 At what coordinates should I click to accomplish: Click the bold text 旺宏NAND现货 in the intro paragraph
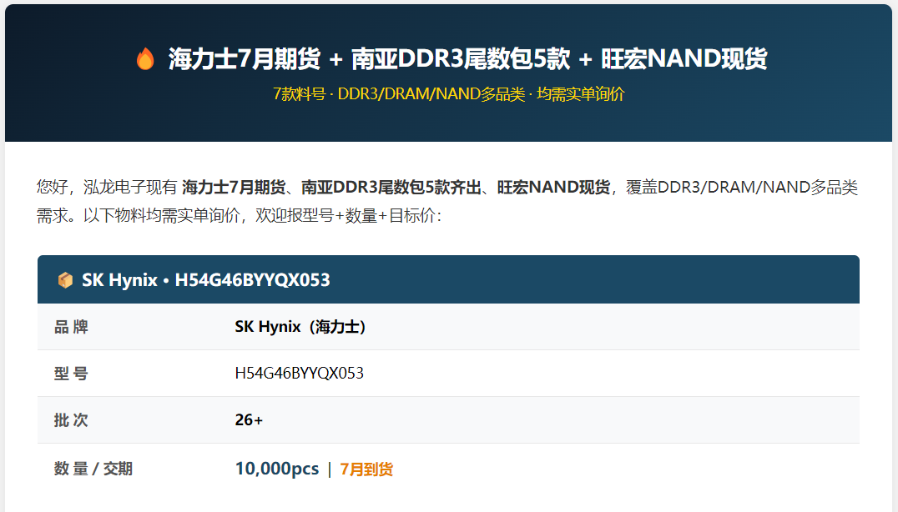[x=553, y=187]
